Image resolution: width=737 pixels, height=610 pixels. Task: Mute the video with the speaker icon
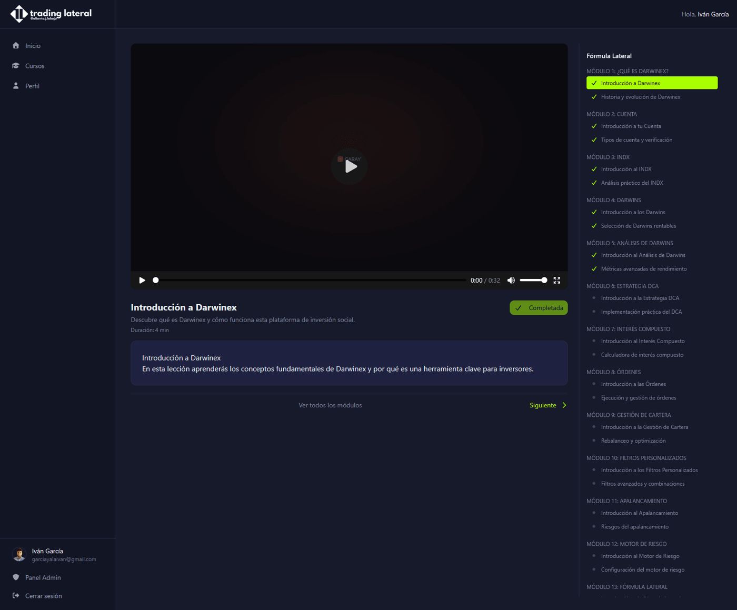click(511, 280)
